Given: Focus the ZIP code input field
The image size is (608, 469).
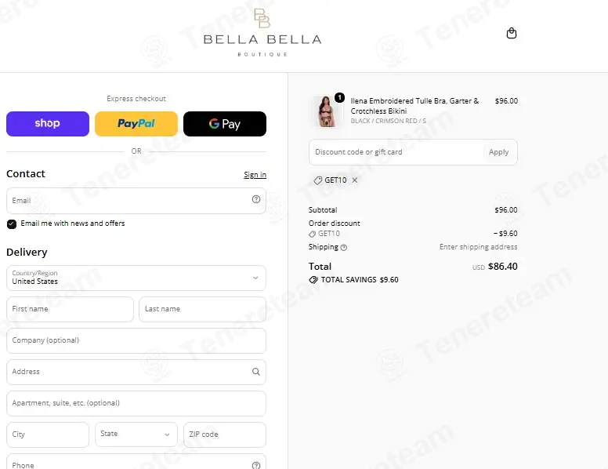Looking at the screenshot, I should coord(225,434).
